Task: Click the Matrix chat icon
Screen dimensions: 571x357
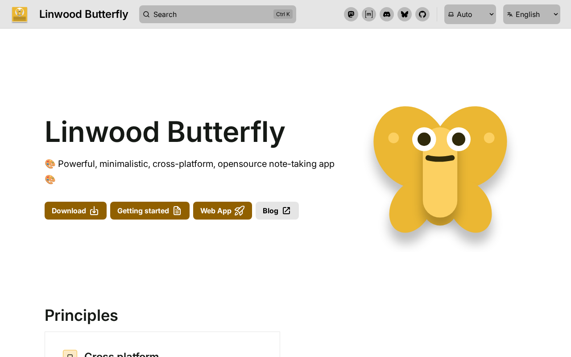Action: click(369, 14)
